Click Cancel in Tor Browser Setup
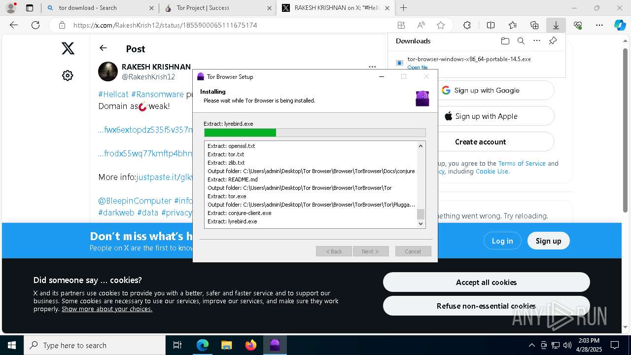Screen dimensions: 631x355 coord(413,251)
